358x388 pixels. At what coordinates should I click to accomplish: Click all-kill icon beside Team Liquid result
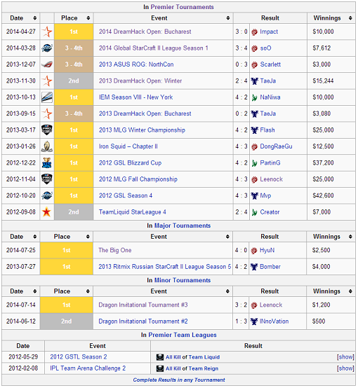point(160,357)
